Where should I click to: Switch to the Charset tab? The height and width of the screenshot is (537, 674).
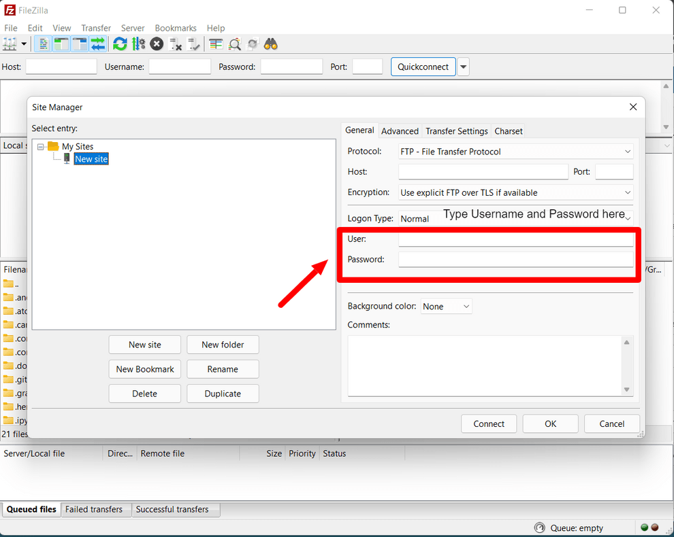509,131
